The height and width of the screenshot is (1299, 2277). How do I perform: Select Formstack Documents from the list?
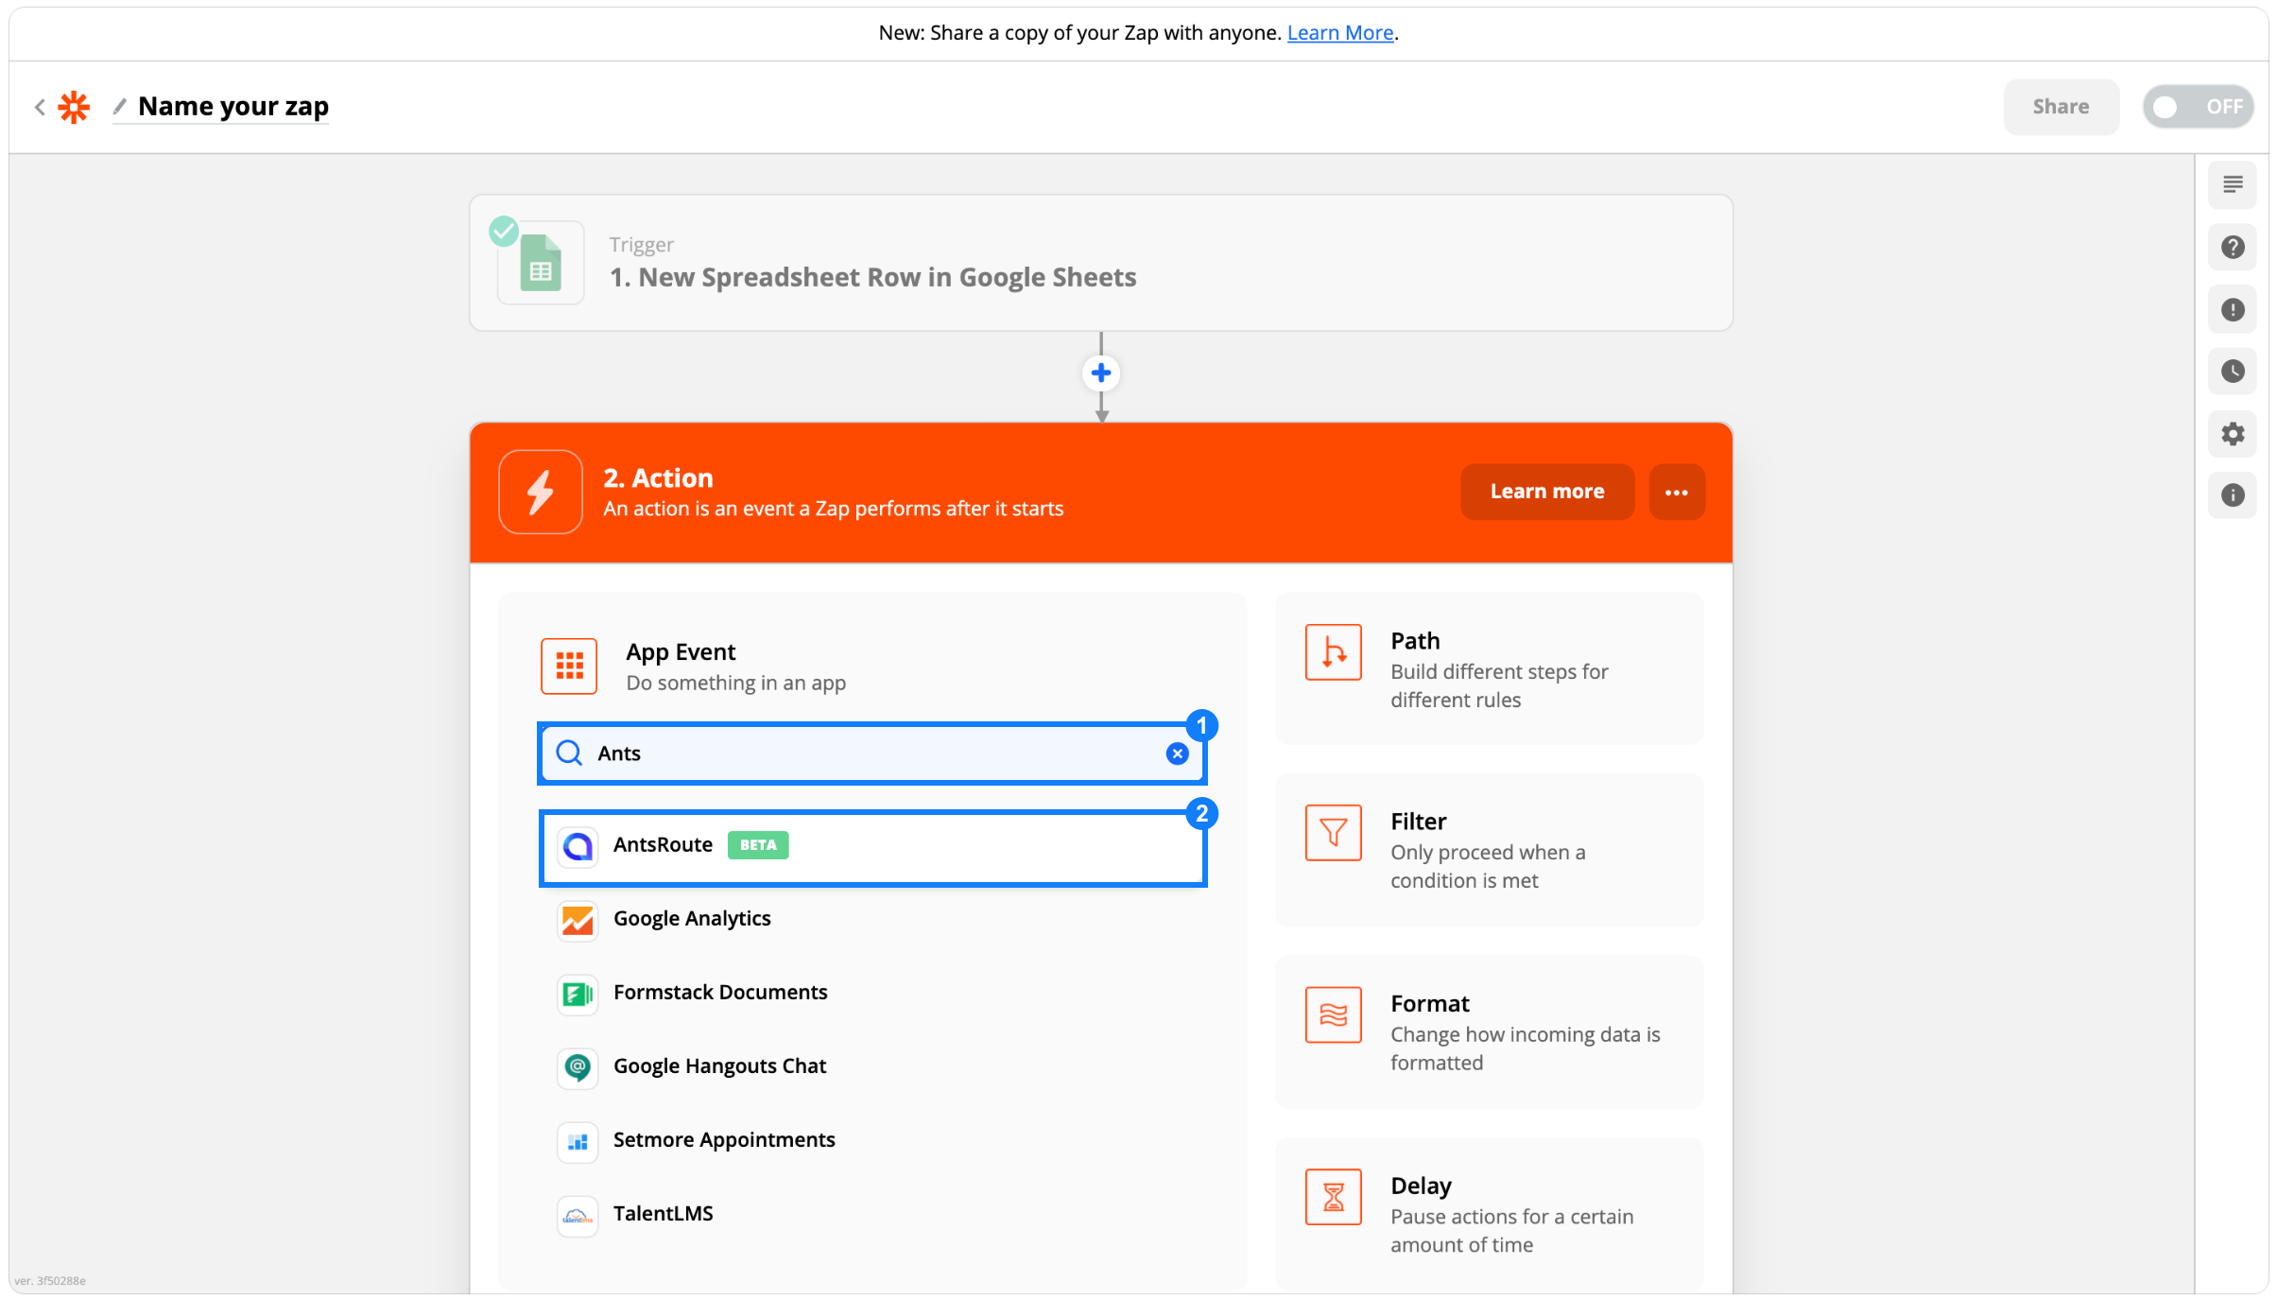[872, 993]
